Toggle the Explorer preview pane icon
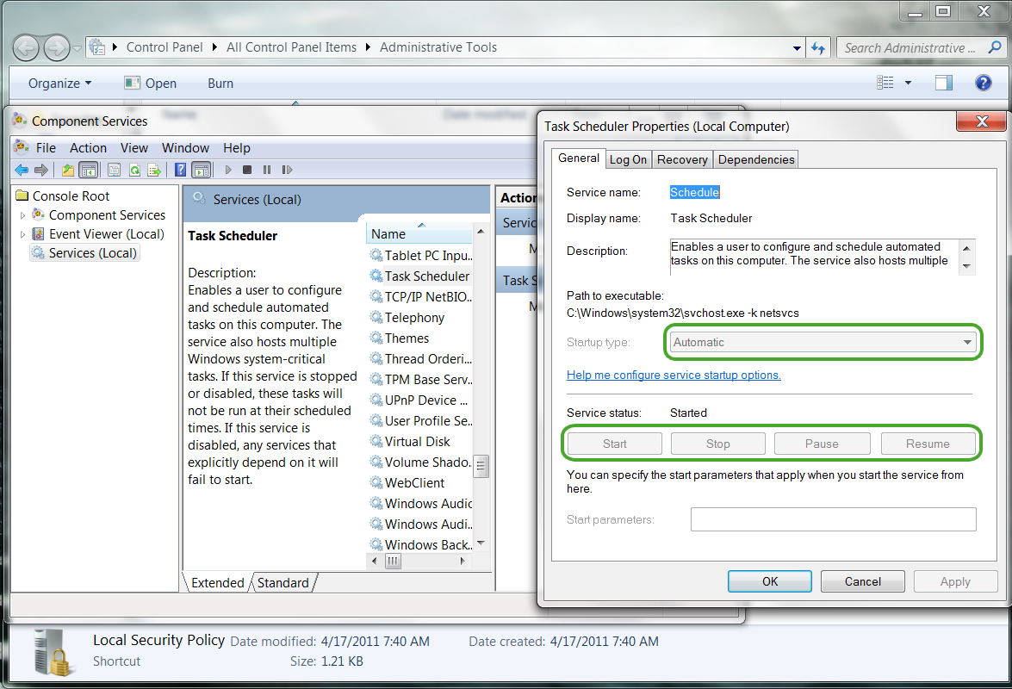The width and height of the screenshot is (1012, 689). (x=944, y=83)
